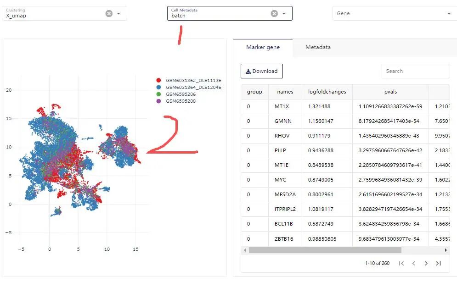
Task: Click the table Search field
Action: coord(416,71)
